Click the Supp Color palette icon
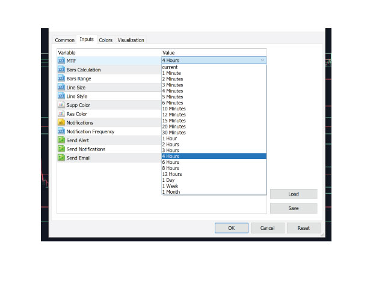The image size is (385, 288). [61, 105]
